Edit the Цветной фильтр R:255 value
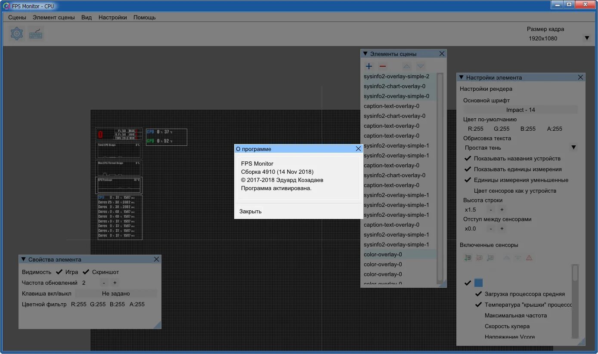 pos(79,304)
